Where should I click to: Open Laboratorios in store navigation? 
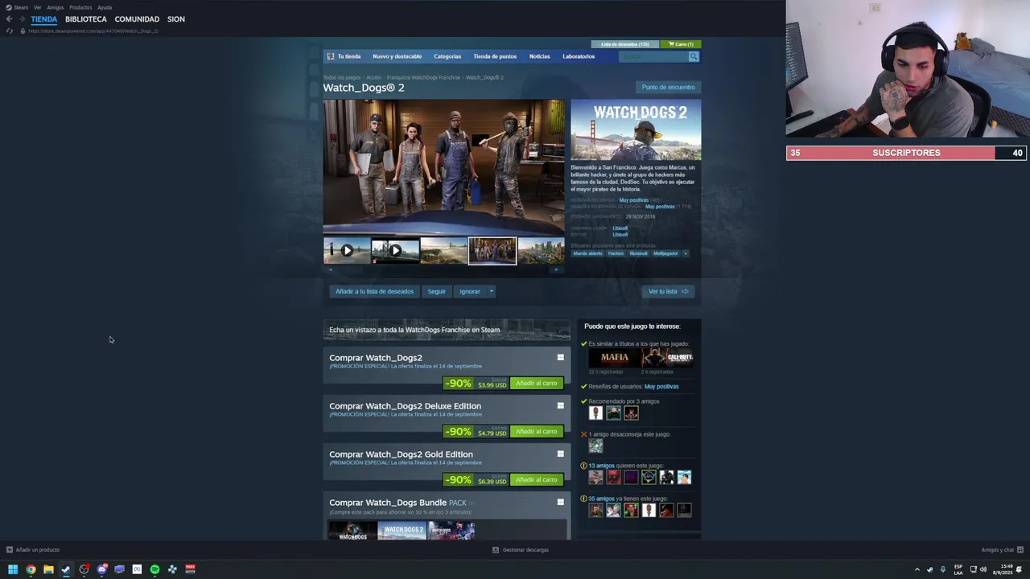(x=579, y=56)
